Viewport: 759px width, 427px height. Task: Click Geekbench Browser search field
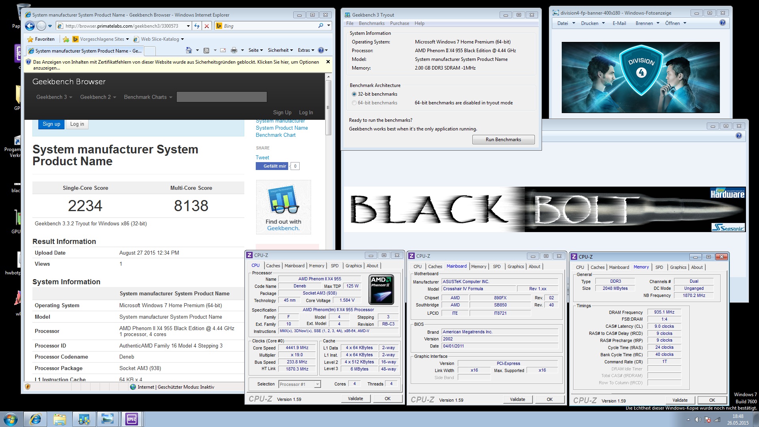coord(222,97)
